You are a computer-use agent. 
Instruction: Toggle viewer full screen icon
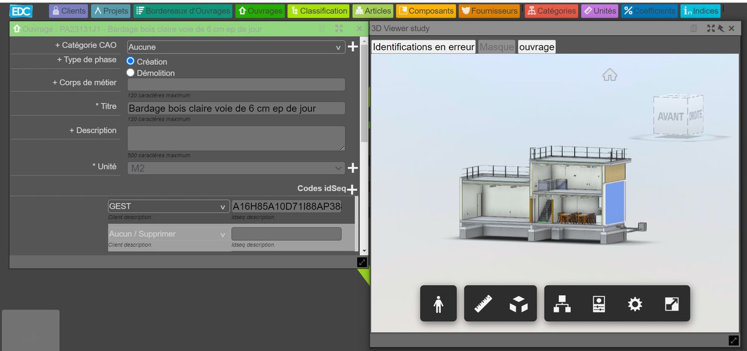pos(671,304)
